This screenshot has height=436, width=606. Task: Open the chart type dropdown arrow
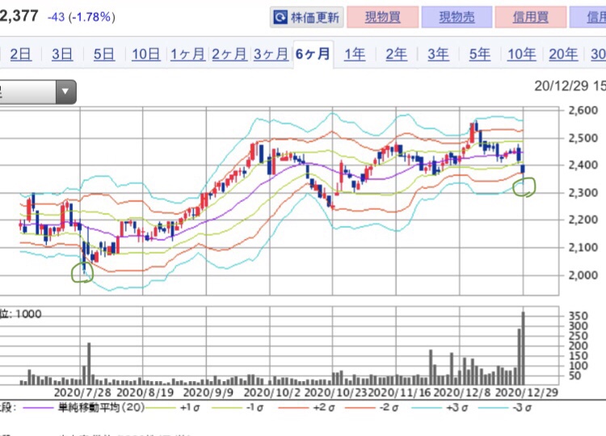coord(65,92)
